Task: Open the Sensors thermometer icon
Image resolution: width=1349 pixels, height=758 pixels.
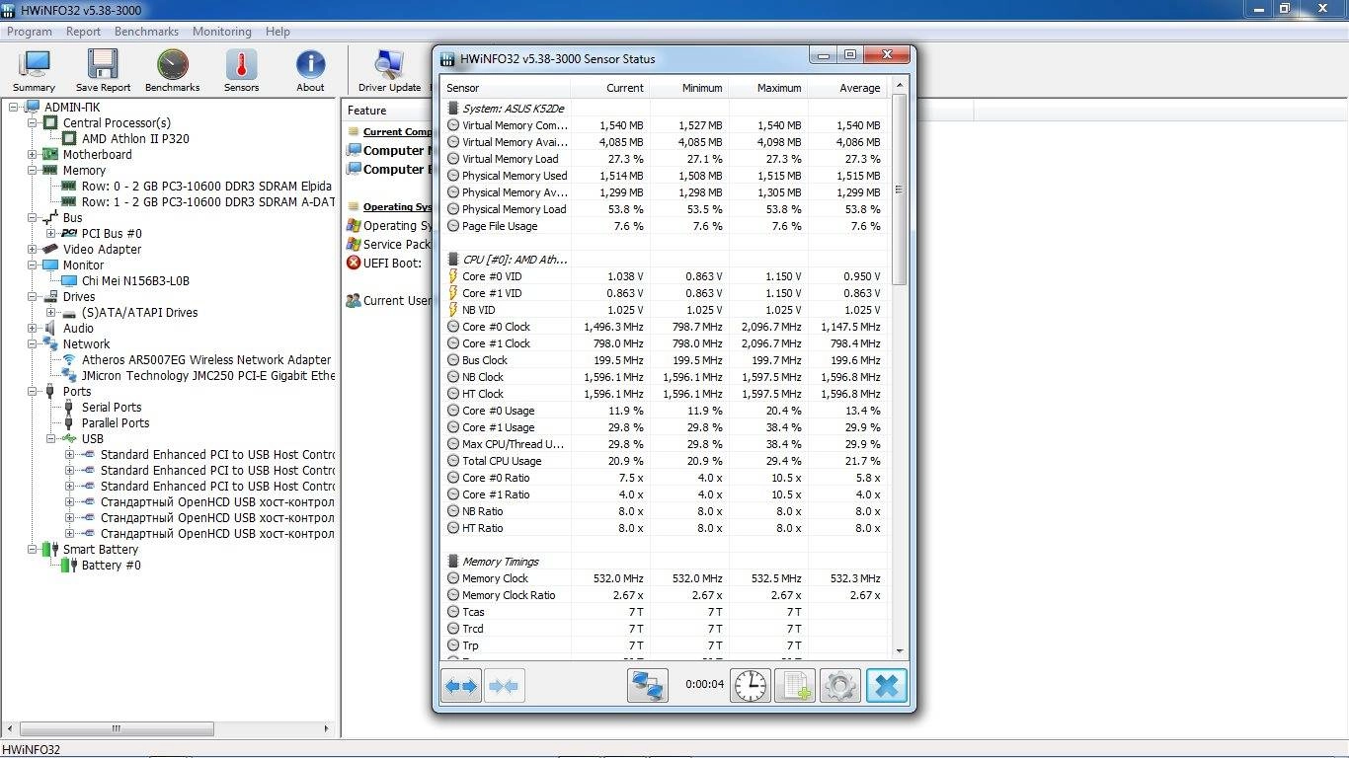Action: pos(241,71)
